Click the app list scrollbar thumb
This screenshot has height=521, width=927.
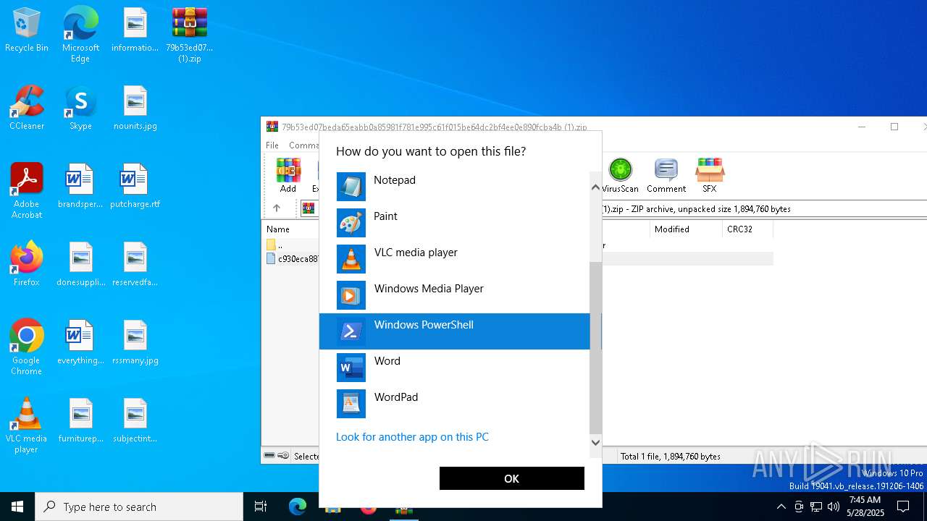click(595, 347)
